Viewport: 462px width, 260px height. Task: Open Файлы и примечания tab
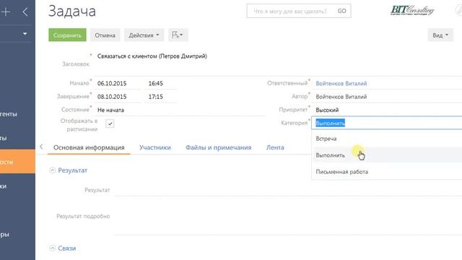218,147
